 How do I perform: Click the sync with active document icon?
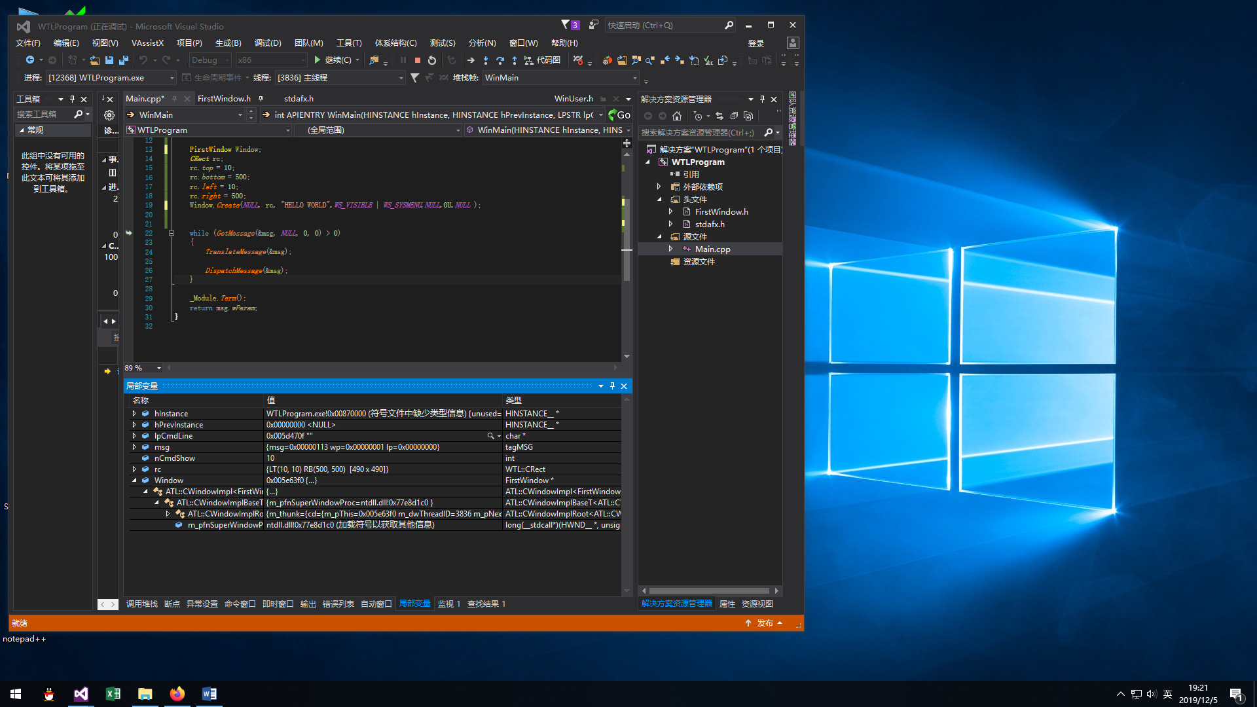coord(720,116)
